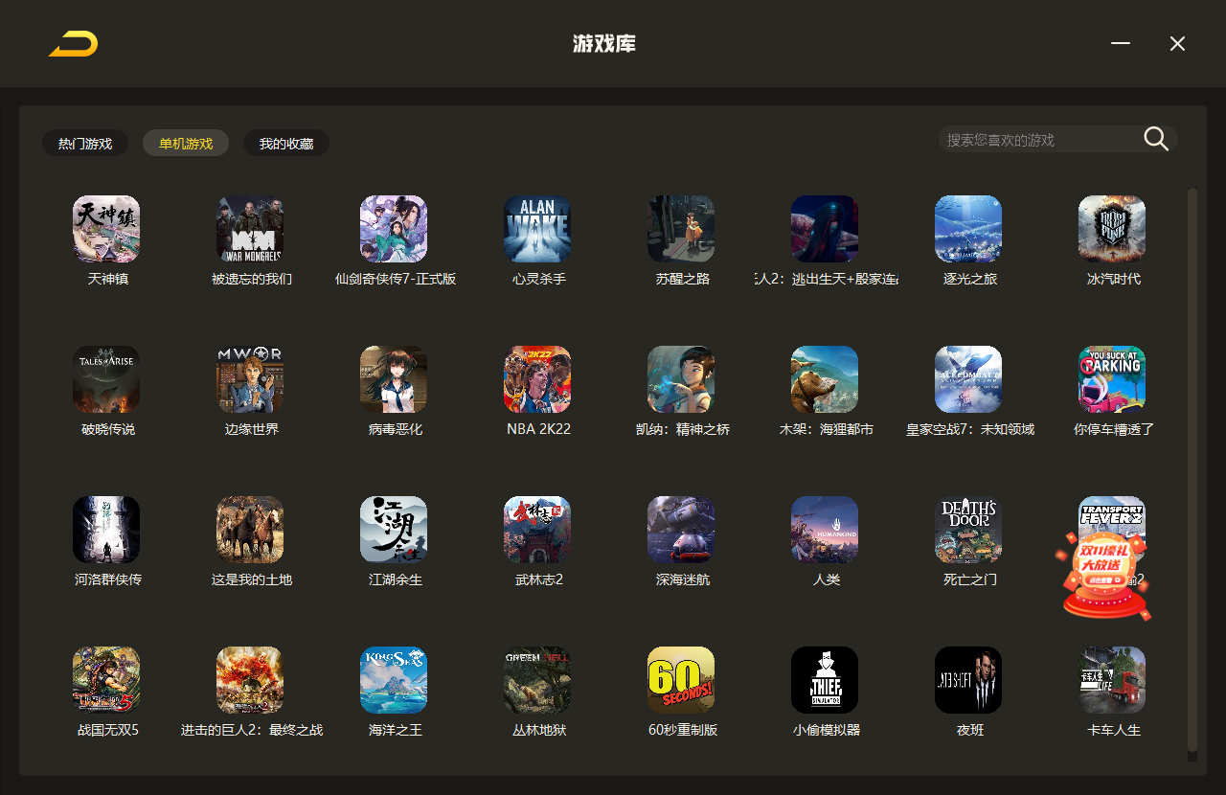
Task: Select the Death's Door 死亡之门 icon
Action: (968, 530)
